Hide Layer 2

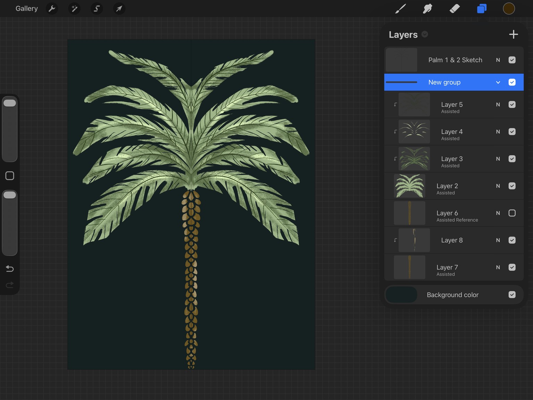coord(512,186)
